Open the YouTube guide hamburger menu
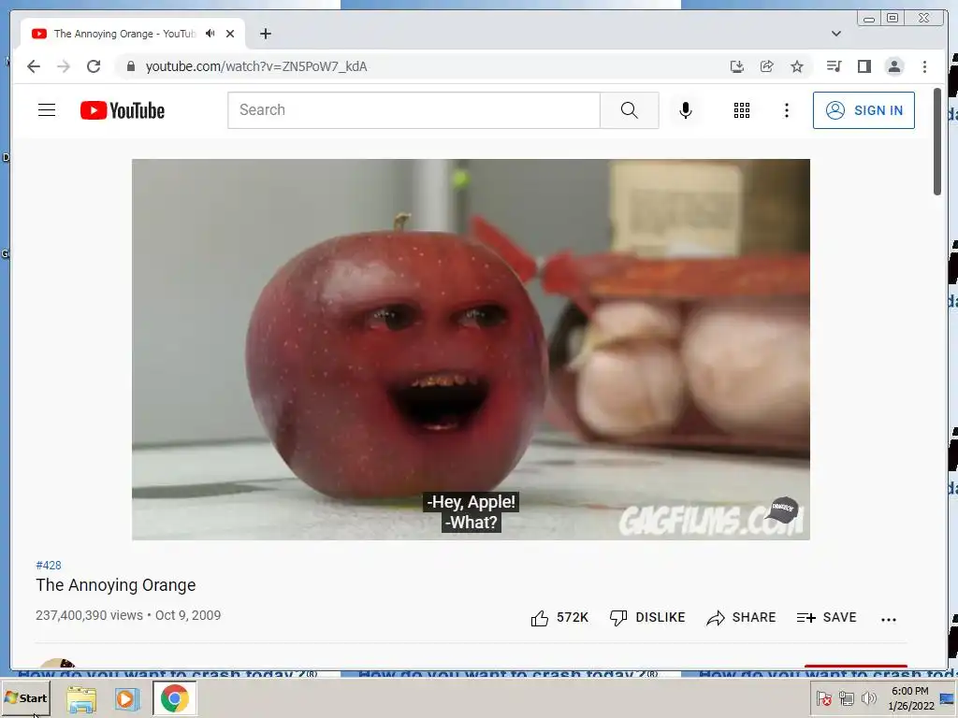958x718 pixels. 47,110
